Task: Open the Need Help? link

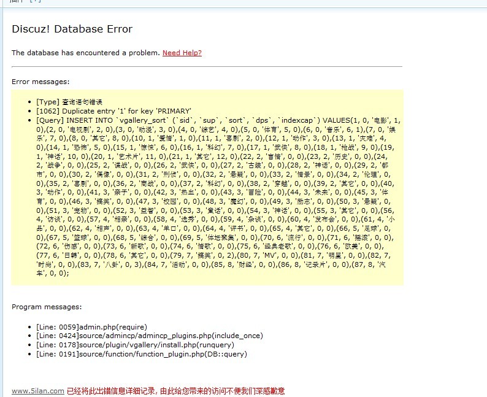Action: [182, 53]
